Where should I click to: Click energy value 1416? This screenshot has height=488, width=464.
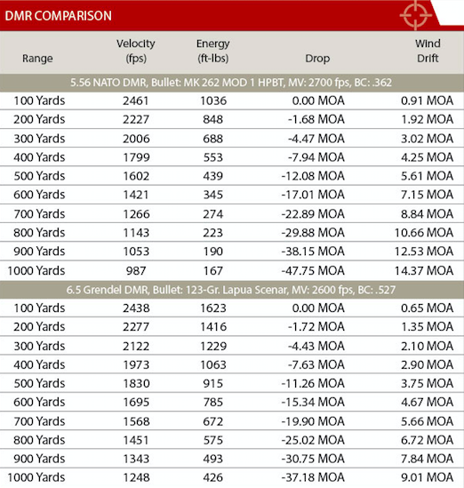pyautogui.click(x=213, y=327)
